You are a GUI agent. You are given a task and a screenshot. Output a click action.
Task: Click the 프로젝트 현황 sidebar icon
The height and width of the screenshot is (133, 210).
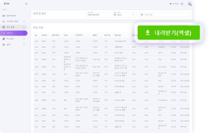[x=4, y=21]
